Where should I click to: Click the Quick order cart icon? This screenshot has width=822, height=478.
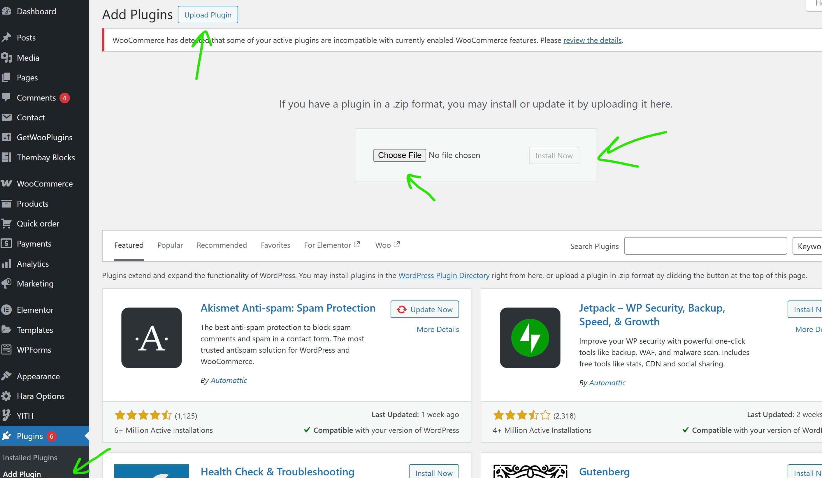(x=6, y=224)
